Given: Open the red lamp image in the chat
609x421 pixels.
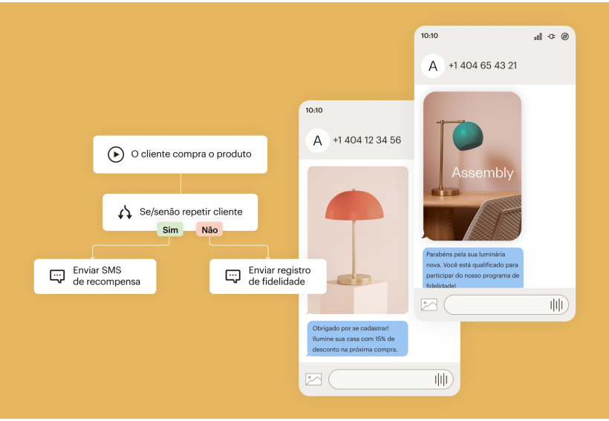Looking at the screenshot, I should pyautogui.click(x=358, y=240).
